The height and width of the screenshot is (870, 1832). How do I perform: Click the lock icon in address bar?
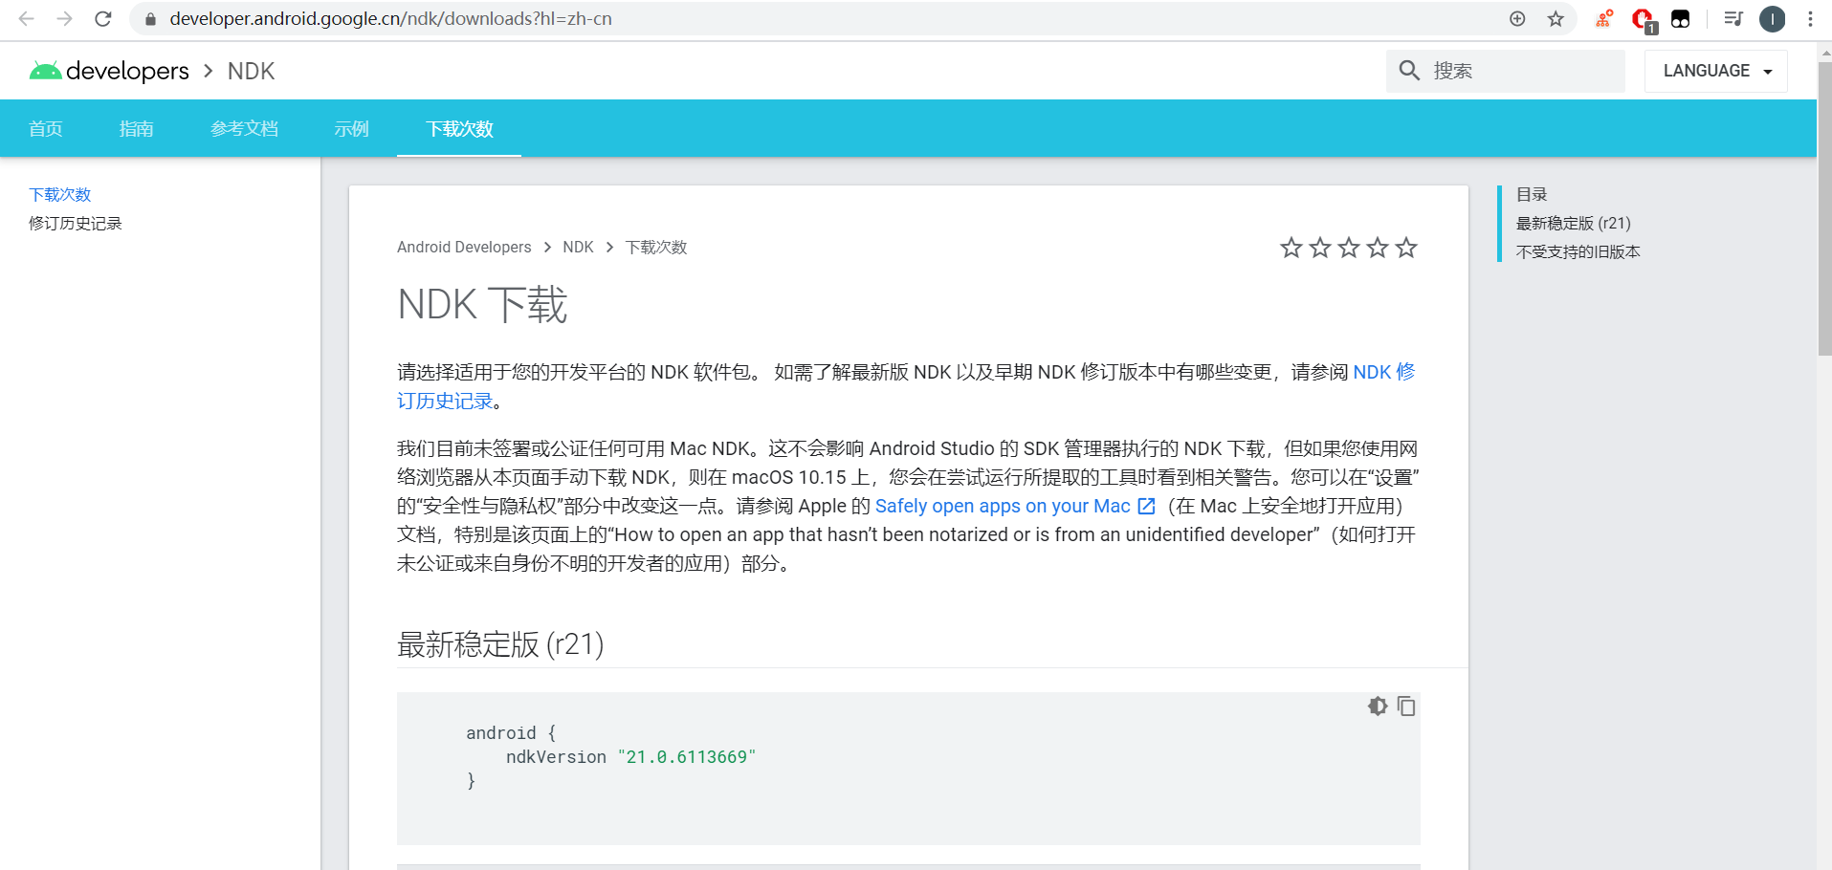click(150, 19)
